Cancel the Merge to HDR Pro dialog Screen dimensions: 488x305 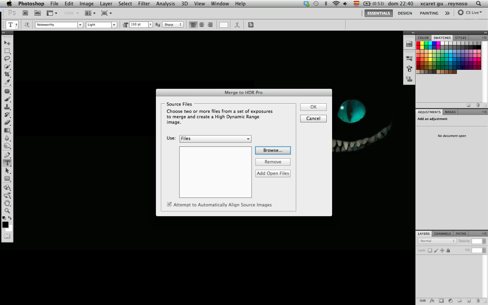(313, 118)
